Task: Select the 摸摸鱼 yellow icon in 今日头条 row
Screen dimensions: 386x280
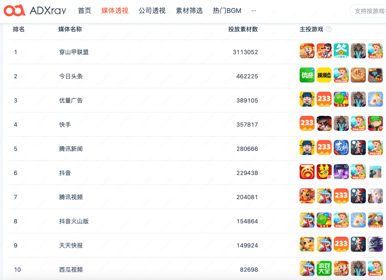Action: 324,75
